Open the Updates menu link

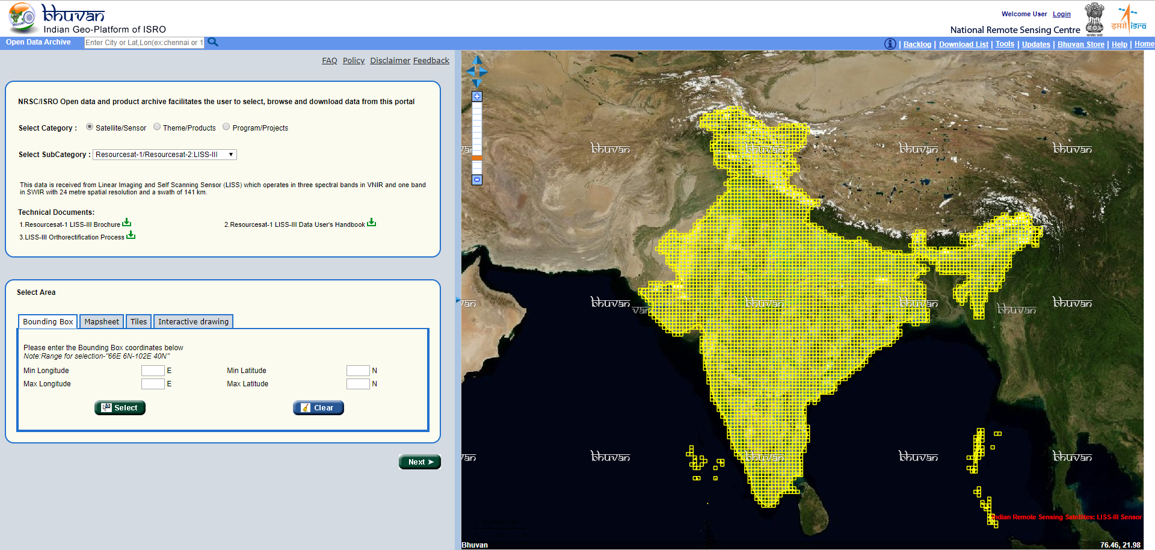click(1036, 45)
